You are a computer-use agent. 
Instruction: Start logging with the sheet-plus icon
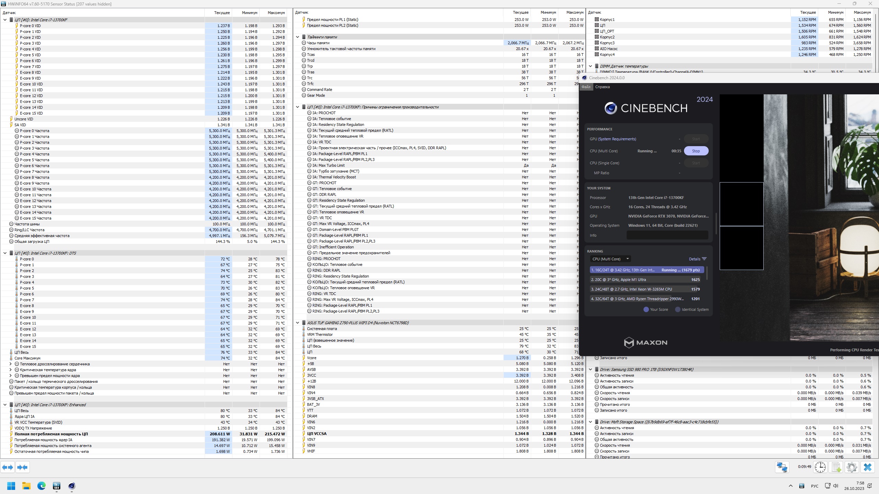pos(836,467)
